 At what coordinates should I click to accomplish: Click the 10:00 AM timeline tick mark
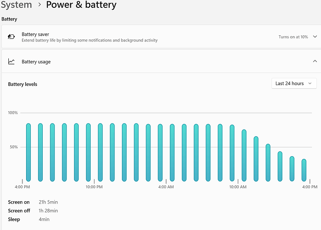pos(238,181)
